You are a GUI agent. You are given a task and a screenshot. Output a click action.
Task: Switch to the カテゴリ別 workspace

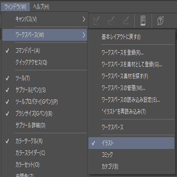click(x=131, y=167)
